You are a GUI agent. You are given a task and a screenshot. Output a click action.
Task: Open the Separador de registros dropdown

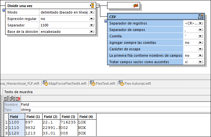200,23
